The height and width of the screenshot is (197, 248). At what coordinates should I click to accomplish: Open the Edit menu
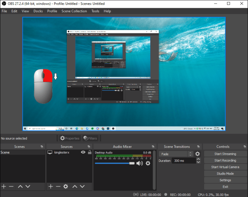click(x=14, y=11)
